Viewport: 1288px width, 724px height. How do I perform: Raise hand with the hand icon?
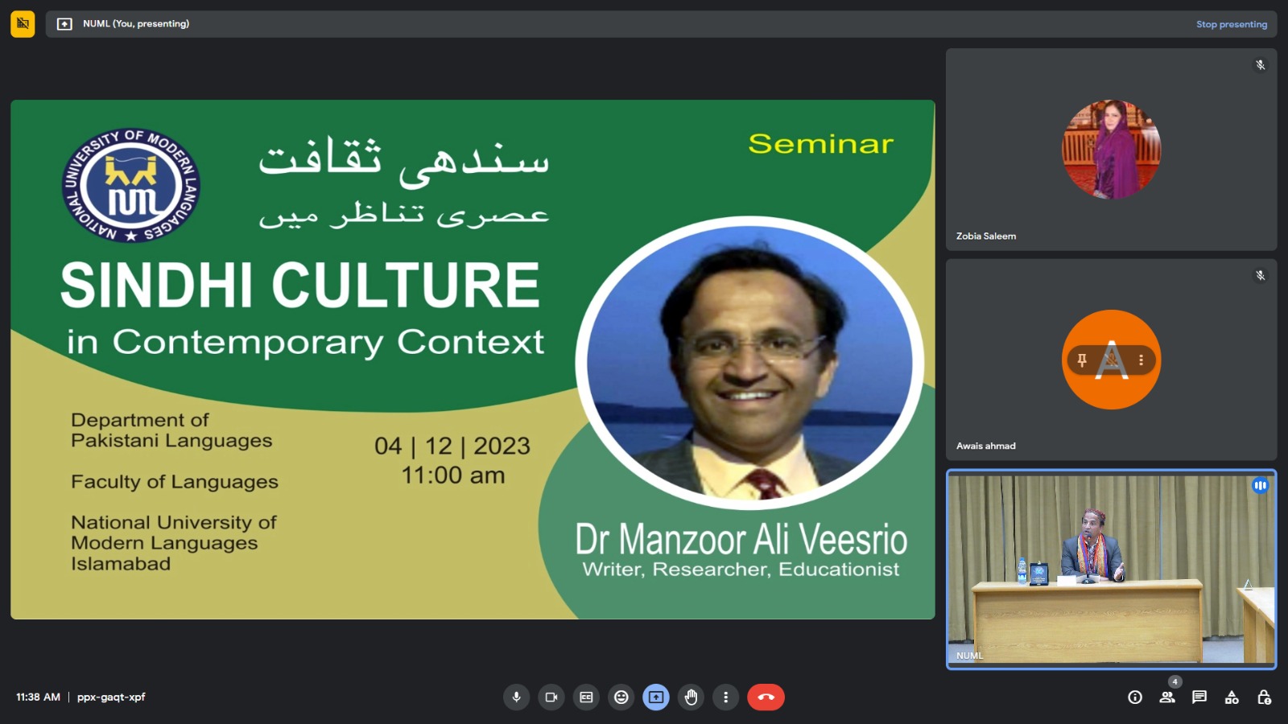[x=691, y=697]
